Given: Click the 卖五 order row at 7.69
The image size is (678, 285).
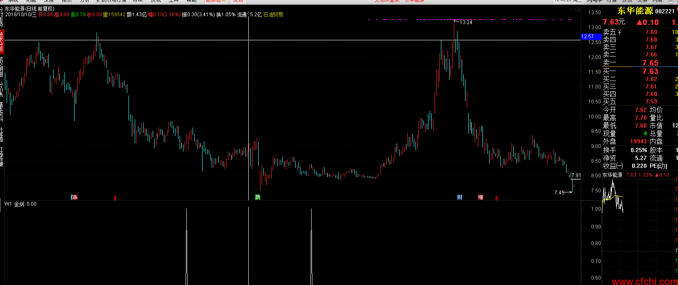Looking at the screenshot, I should [x=640, y=32].
